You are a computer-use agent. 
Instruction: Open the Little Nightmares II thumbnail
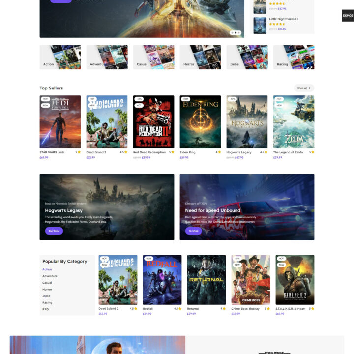coord(260,26)
